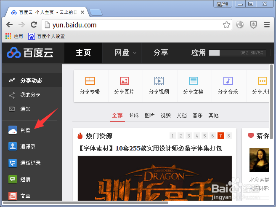Close the 百度云 browser tab
Image resolution: width=276 pixels, height=207 pixels.
click(82, 12)
